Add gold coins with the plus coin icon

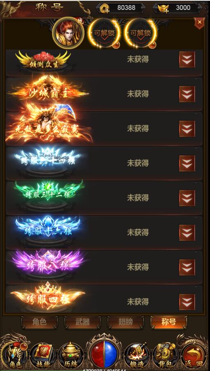(x=104, y=9)
